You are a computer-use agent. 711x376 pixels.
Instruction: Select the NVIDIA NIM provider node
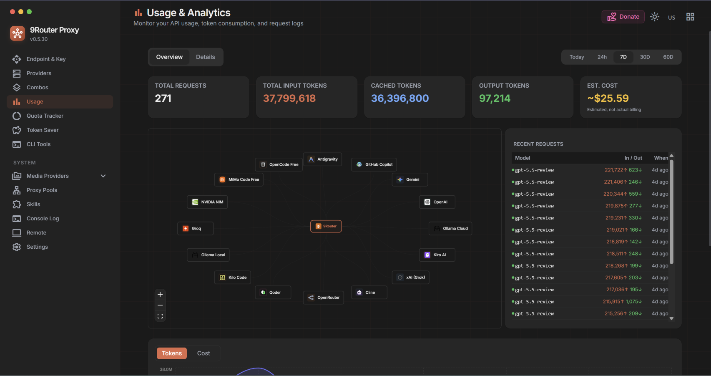pyautogui.click(x=207, y=202)
